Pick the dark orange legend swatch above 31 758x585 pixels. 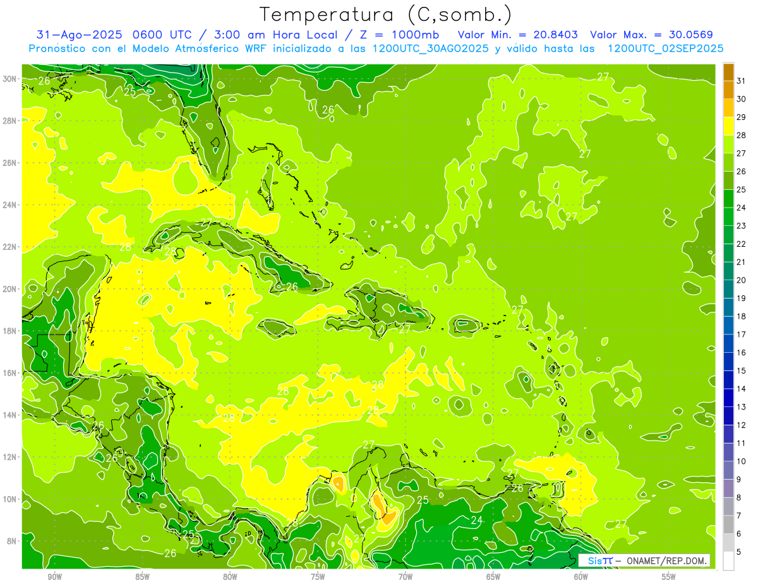[728, 72]
